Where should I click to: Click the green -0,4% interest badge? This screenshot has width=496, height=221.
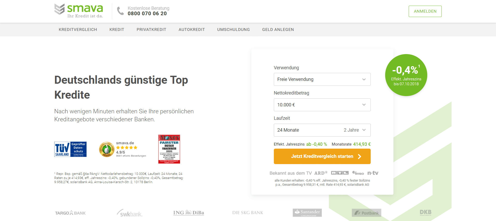coord(406,75)
